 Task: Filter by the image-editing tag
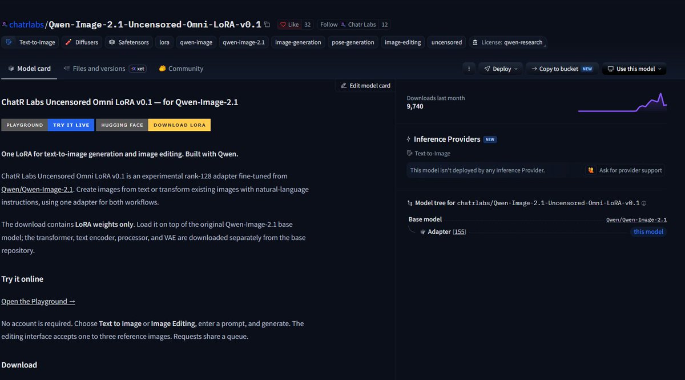tap(402, 42)
